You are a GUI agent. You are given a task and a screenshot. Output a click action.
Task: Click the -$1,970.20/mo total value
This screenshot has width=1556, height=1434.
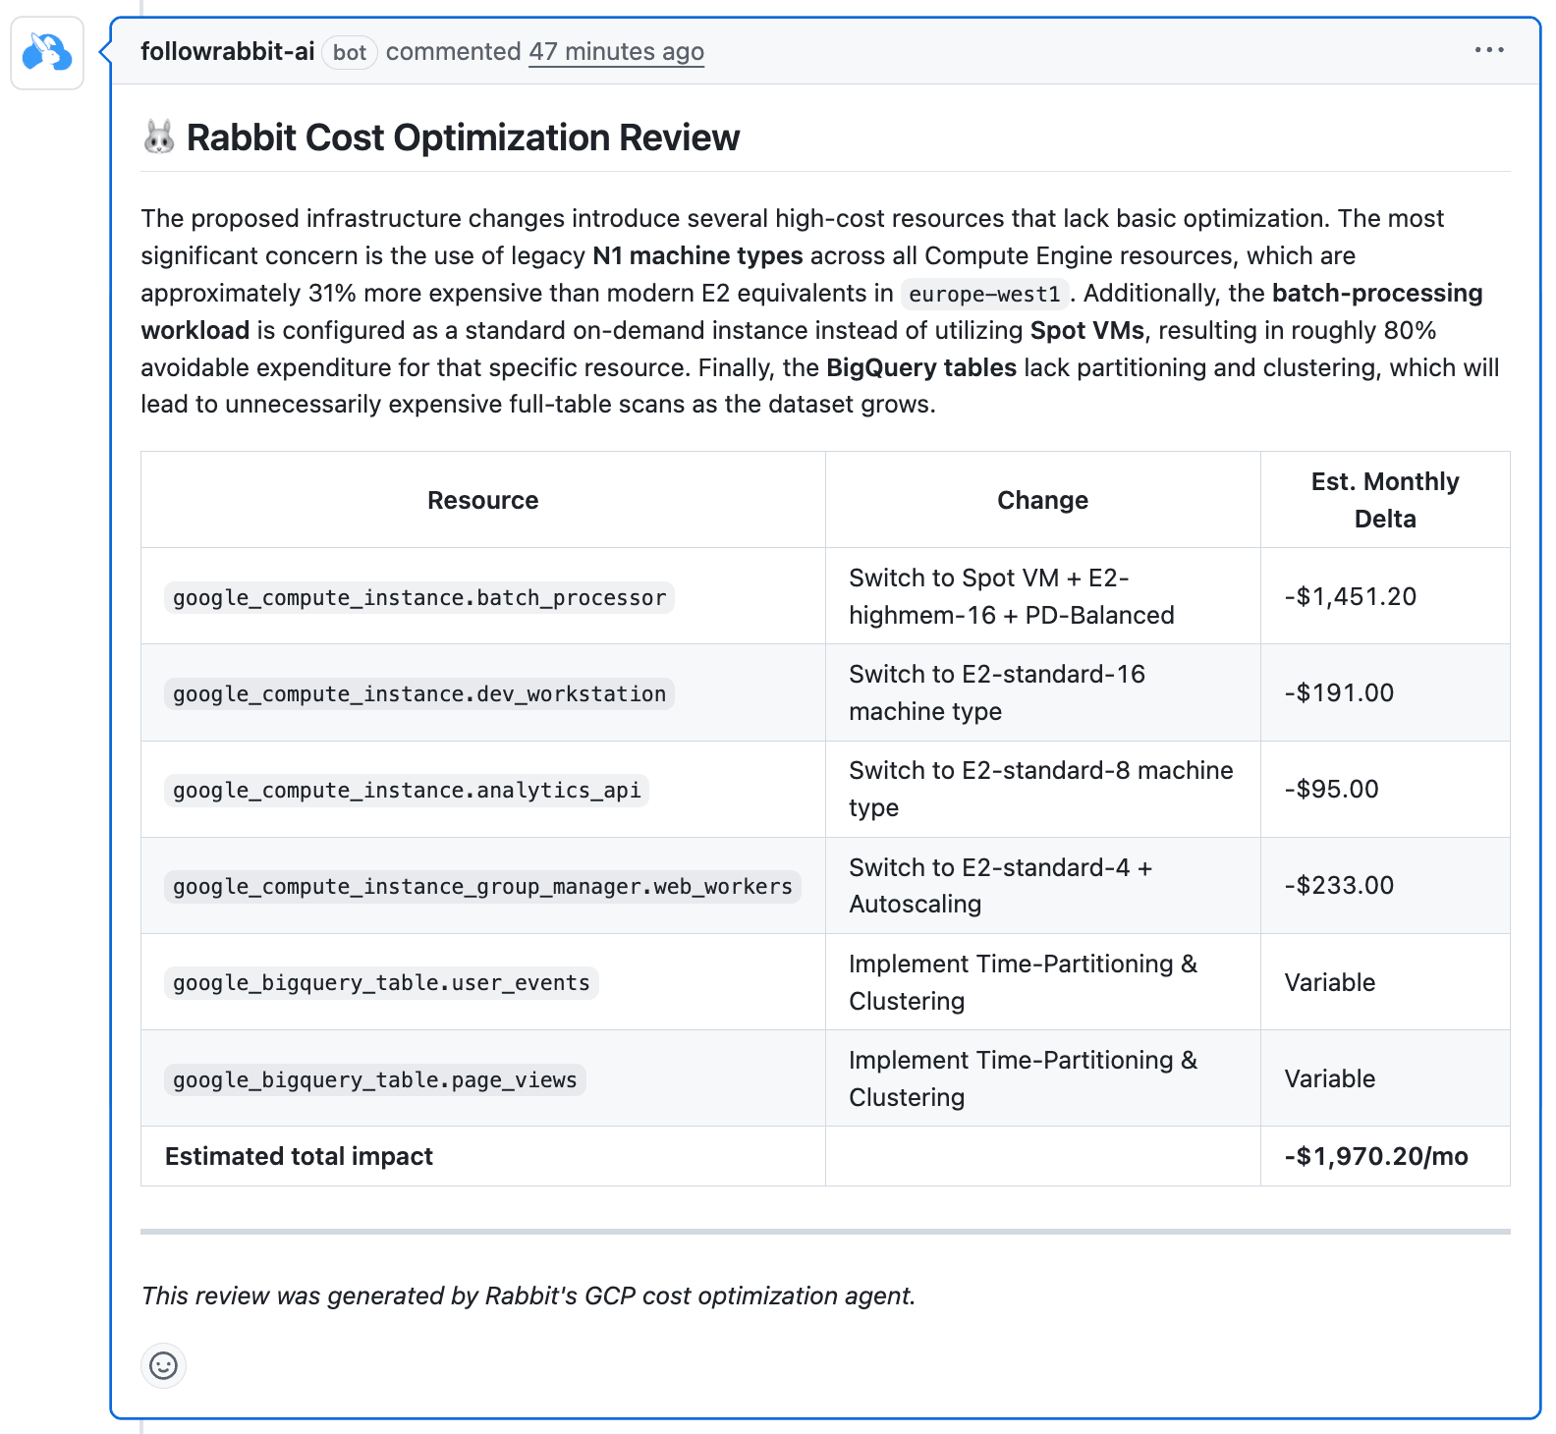pyautogui.click(x=1376, y=1156)
